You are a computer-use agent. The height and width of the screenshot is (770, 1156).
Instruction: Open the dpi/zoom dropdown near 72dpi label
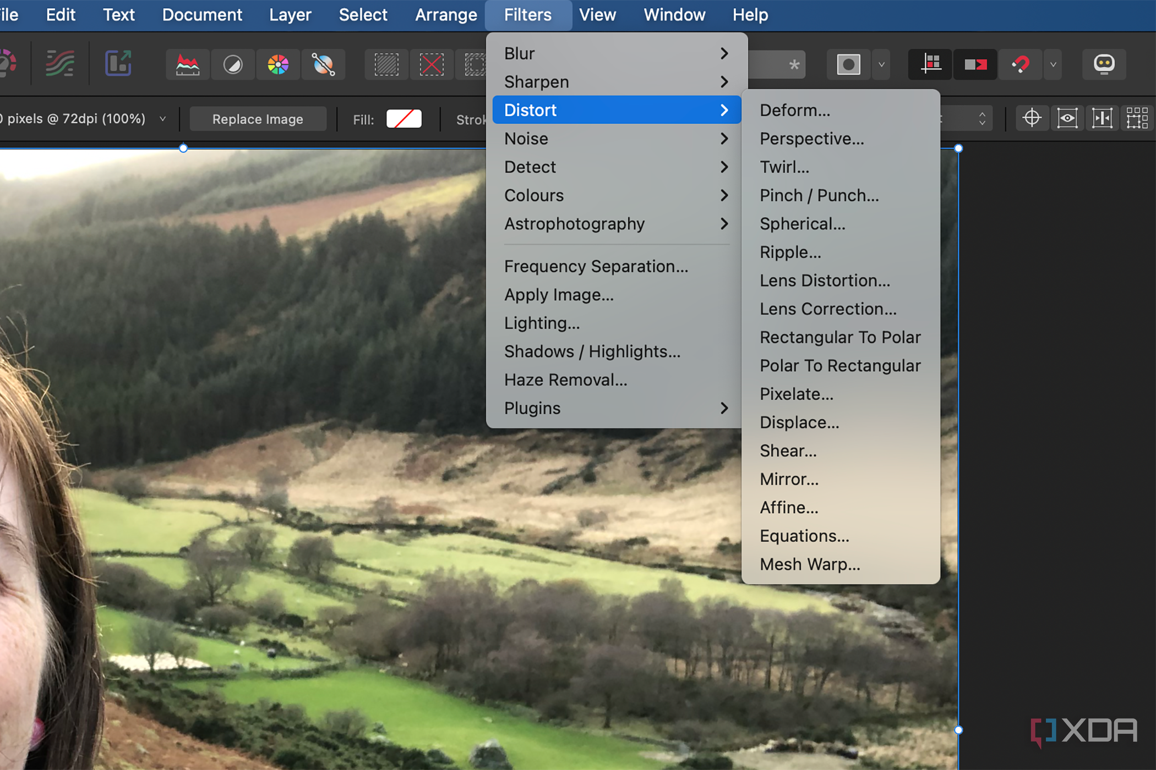pyautogui.click(x=162, y=118)
